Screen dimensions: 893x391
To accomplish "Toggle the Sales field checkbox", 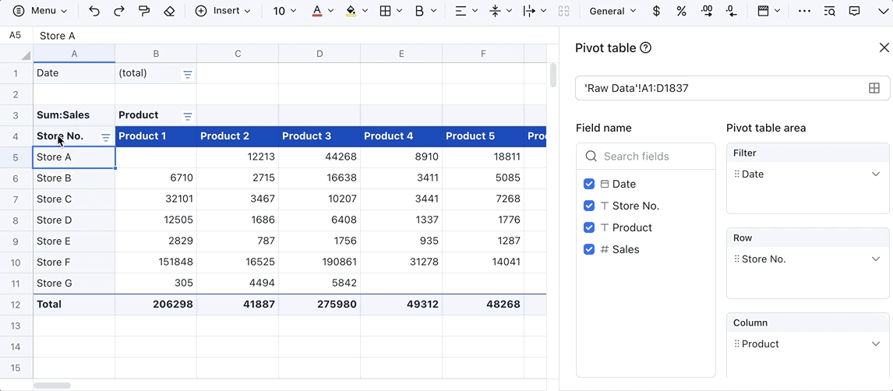I will click(589, 249).
